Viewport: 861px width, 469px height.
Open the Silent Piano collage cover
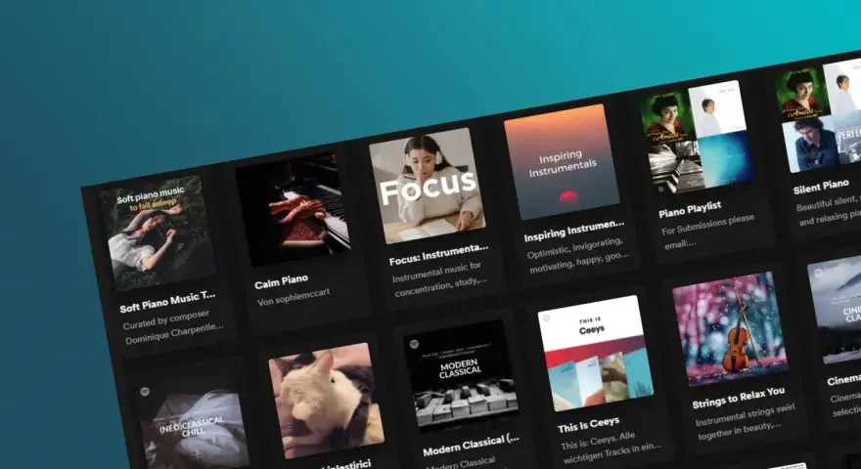821,115
